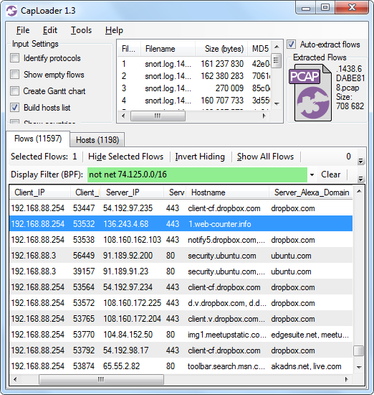Click the file list scroll left arrow
The height and width of the screenshot is (395, 374).
[123, 116]
